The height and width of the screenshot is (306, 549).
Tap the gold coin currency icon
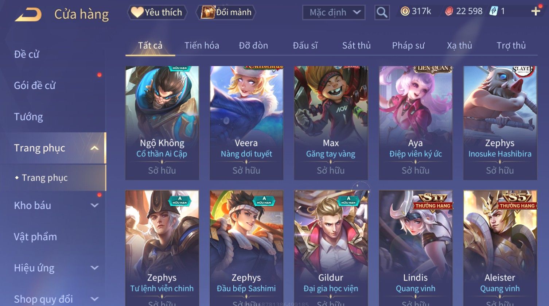(x=405, y=11)
